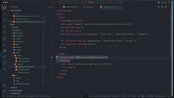This screenshot has height=98, width=174.
Task: Switch to the zsh tab
Action: (51, 7)
